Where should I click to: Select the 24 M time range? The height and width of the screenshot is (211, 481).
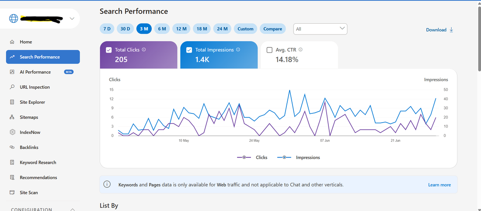(222, 29)
